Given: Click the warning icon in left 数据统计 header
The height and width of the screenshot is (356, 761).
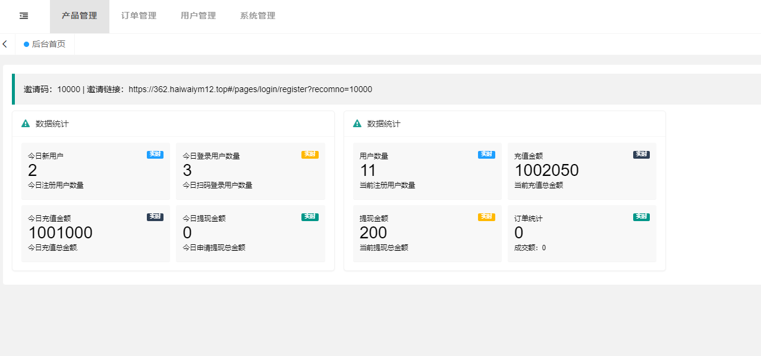Looking at the screenshot, I should tap(26, 124).
